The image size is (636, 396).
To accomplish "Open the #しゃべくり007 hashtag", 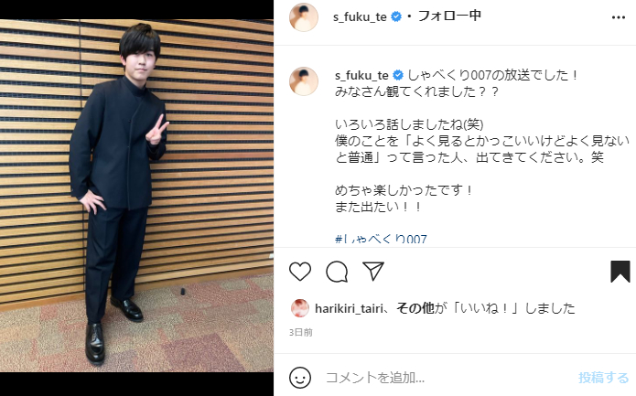I will click(x=381, y=239).
